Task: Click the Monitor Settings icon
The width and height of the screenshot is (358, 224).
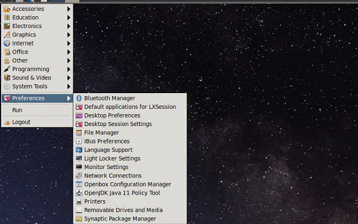Action: pyautogui.click(x=79, y=167)
